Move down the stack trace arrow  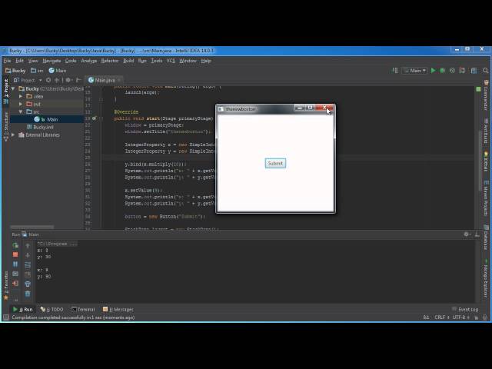coord(28,255)
